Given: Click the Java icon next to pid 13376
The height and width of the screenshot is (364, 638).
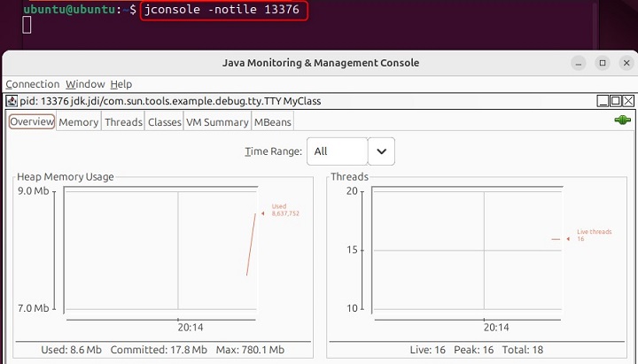Looking at the screenshot, I should [12, 101].
